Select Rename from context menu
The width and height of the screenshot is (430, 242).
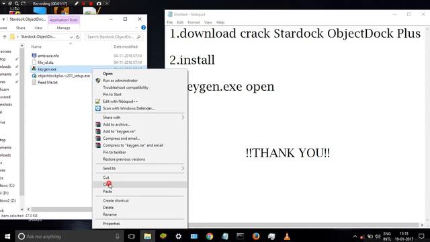tap(110, 214)
